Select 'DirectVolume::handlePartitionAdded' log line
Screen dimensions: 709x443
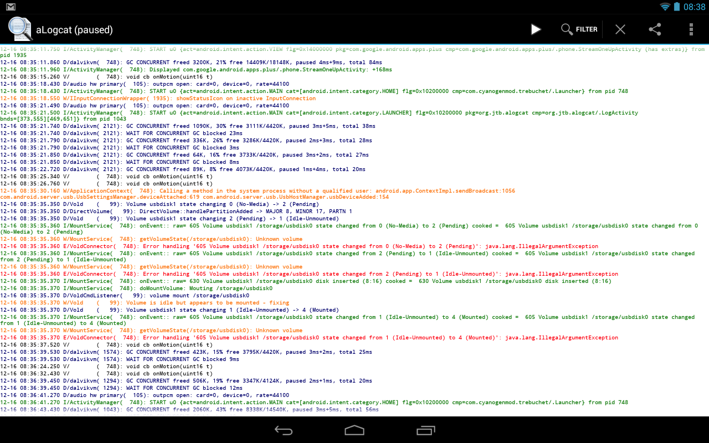click(x=176, y=212)
